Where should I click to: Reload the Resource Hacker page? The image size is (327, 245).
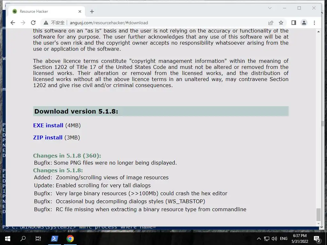tap(33, 23)
